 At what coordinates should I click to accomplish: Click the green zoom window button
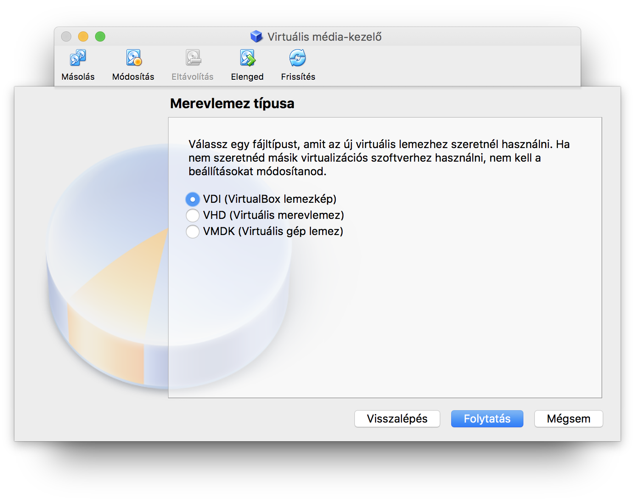coord(100,36)
